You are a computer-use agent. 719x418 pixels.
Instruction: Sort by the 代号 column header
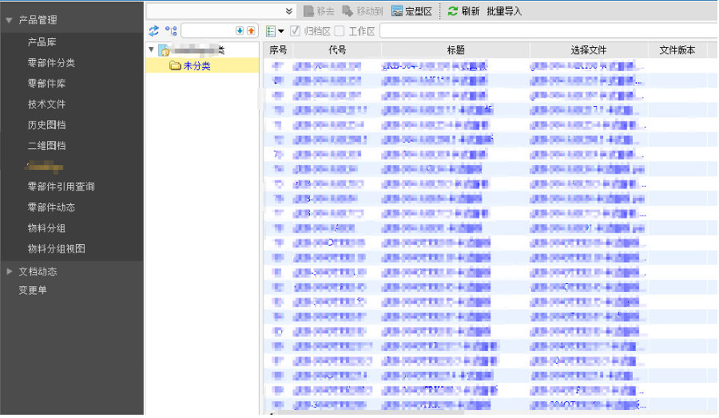point(337,50)
